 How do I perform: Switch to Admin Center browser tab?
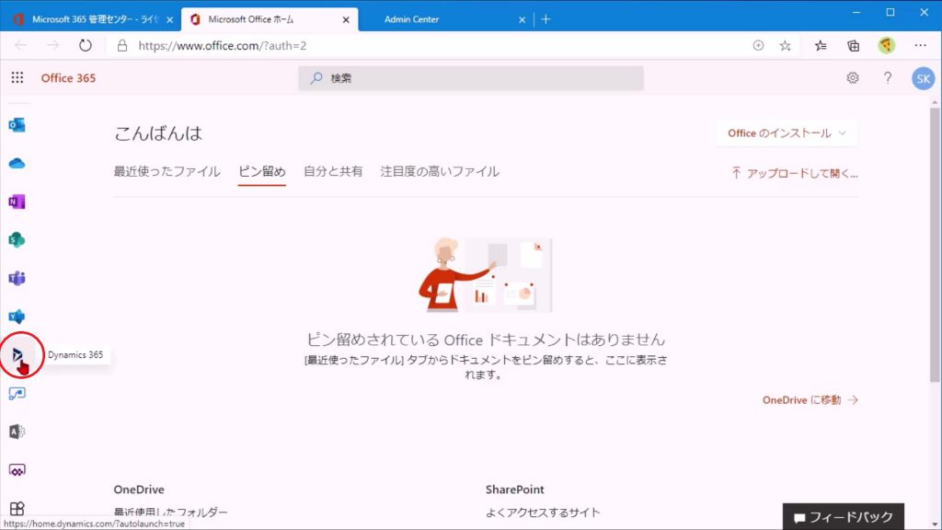[444, 19]
